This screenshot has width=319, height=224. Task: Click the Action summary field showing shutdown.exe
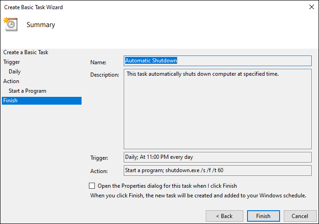click(x=218, y=170)
